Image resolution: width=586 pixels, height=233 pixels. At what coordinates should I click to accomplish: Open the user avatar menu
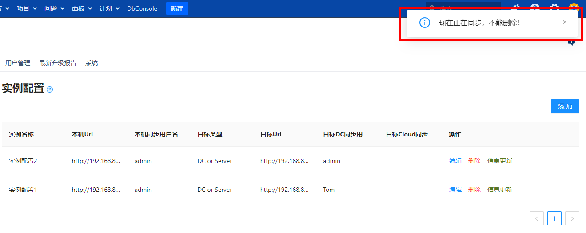pos(574,8)
